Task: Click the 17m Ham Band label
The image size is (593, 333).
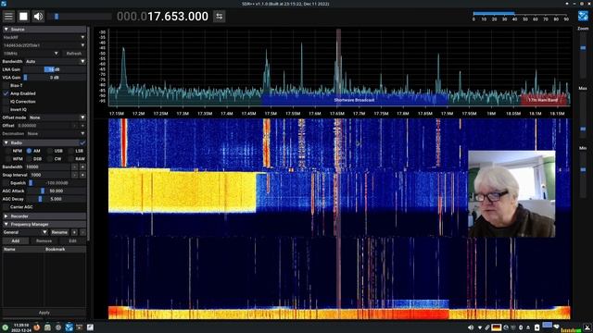Action: coord(543,100)
